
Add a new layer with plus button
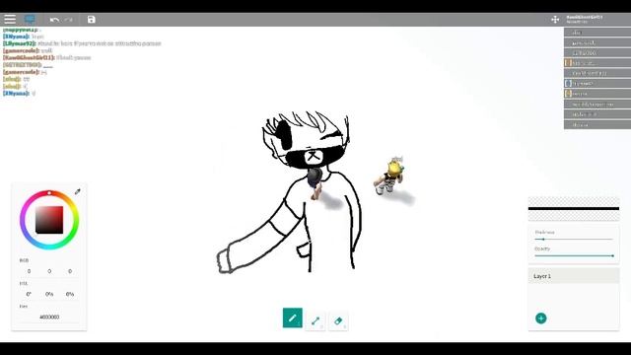[541, 319]
